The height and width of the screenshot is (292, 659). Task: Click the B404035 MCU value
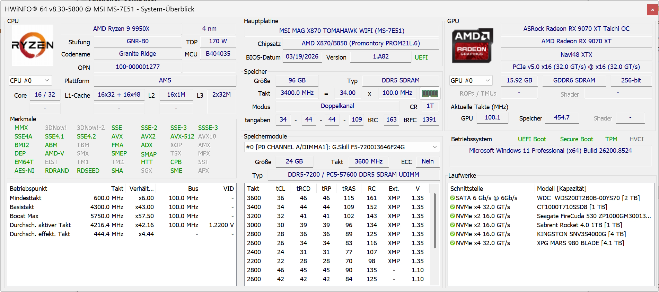pos(218,54)
